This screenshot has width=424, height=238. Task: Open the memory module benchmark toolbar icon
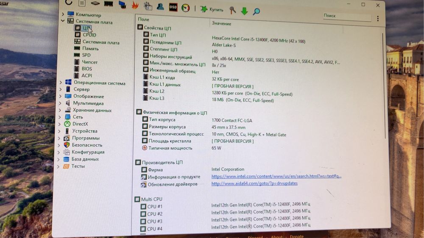click(109, 4)
